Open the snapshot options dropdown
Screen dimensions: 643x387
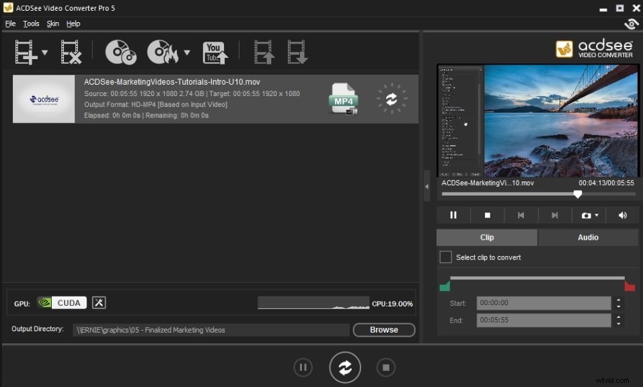coord(596,215)
